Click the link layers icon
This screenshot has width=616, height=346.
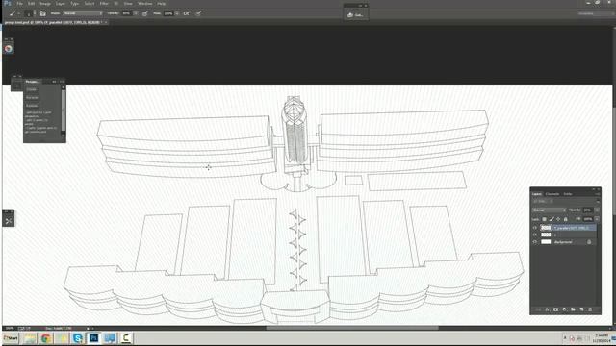pos(539,309)
